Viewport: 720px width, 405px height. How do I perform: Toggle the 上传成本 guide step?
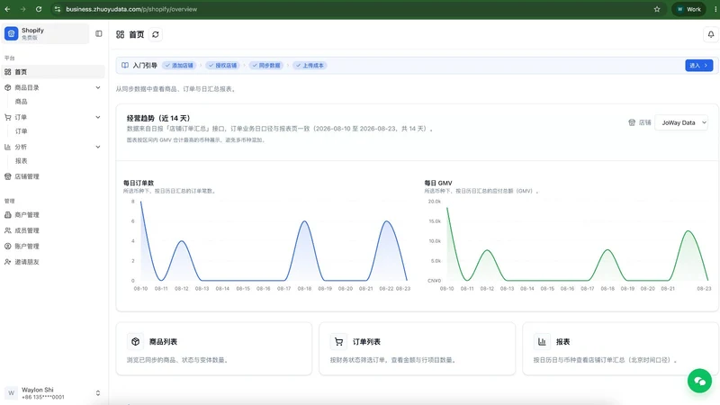tap(310, 66)
